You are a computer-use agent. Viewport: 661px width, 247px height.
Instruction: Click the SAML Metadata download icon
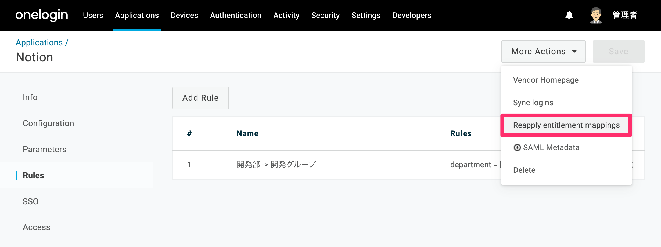point(517,147)
